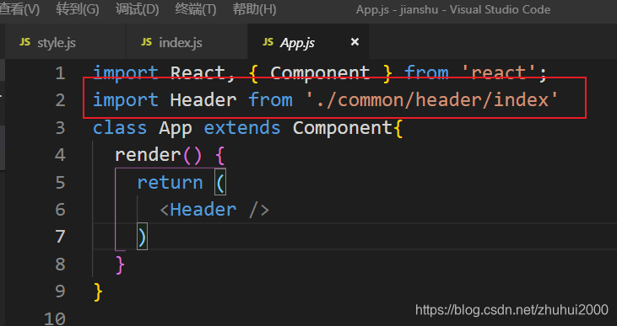Click line number 7 in gutter
617x326 pixels.
[60, 237]
